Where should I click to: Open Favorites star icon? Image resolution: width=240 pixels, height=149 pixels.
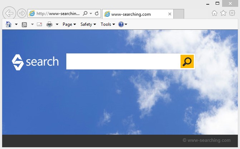[223, 13]
